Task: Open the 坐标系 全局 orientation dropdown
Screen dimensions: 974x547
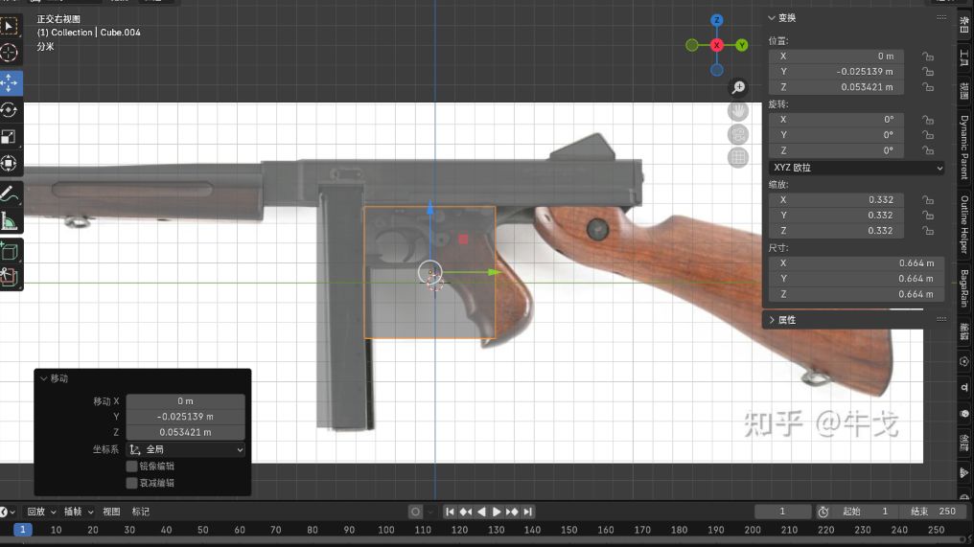Action: tap(186, 449)
